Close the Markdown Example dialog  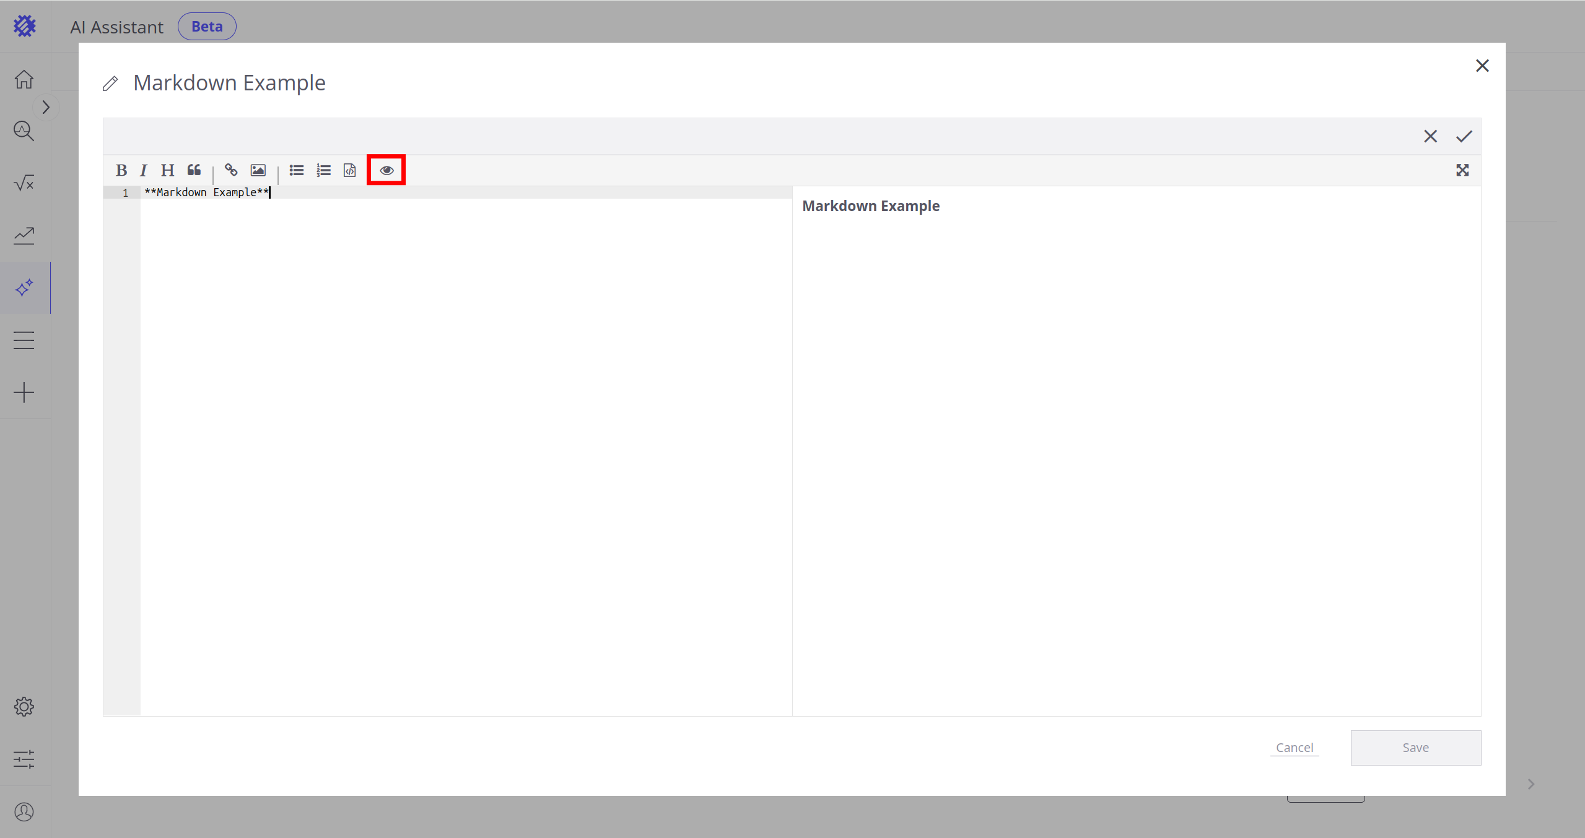[x=1482, y=66]
